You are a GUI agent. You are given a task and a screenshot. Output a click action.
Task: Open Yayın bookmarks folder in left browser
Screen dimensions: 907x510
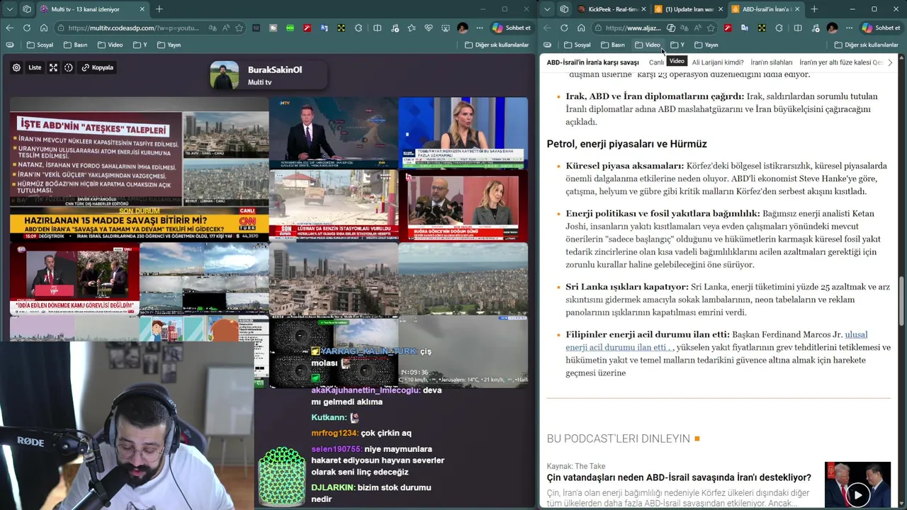tap(169, 45)
